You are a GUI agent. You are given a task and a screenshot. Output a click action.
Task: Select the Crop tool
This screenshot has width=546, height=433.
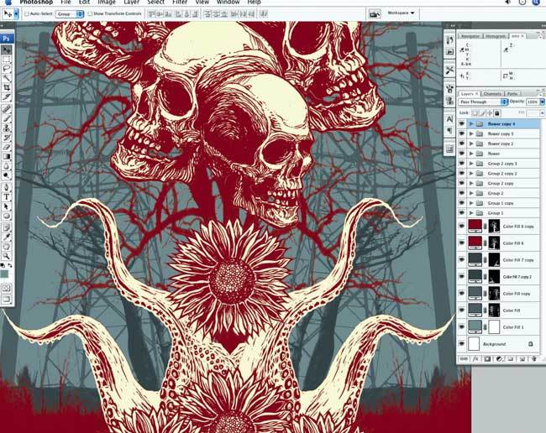click(x=7, y=87)
